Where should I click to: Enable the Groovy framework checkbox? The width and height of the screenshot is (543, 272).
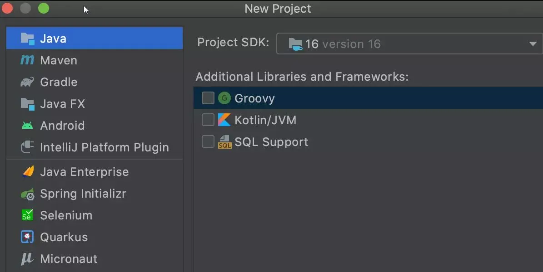point(208,97)
